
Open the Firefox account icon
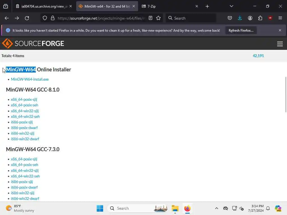tap(250, 18)
